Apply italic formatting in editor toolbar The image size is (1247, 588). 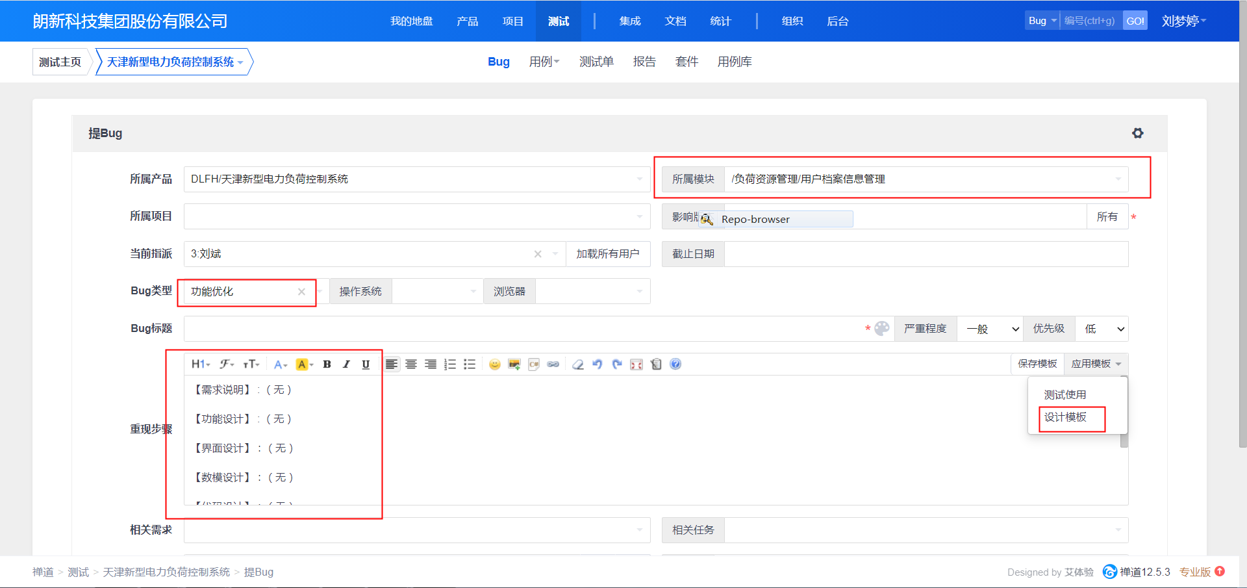346,364
